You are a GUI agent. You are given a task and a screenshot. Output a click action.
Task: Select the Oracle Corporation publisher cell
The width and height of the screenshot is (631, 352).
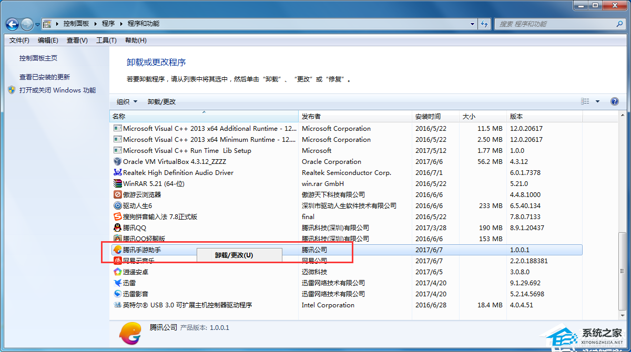click(331, 162)
